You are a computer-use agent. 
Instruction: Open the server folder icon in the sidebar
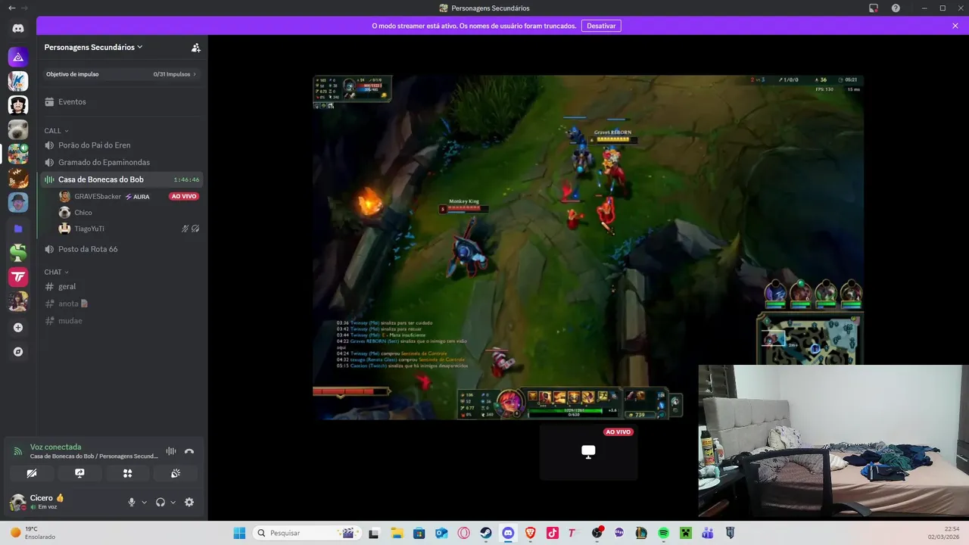[x=18, y=229]
